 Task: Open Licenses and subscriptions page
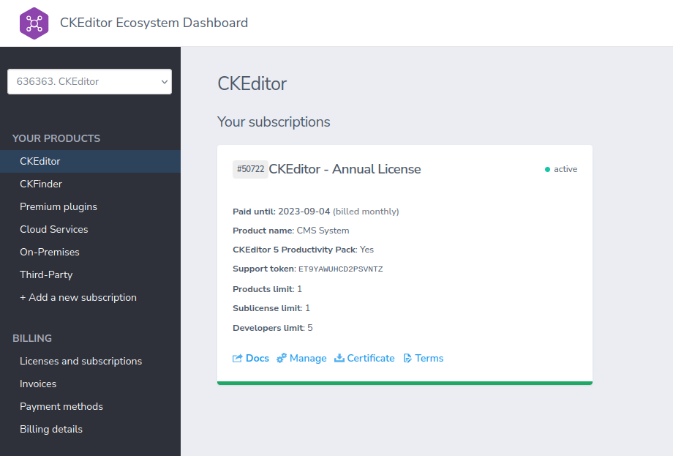coord(81,361)
